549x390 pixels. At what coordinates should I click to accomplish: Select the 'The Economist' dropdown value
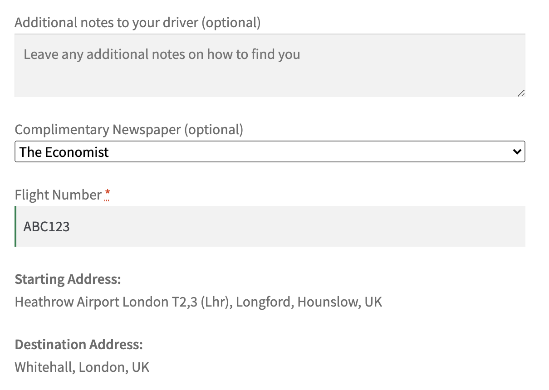point(64,152)
